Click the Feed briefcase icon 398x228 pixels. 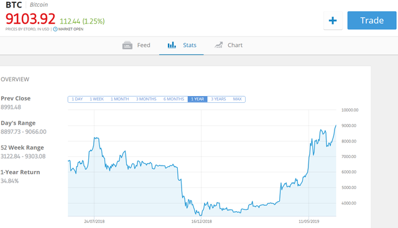(127, 45)
